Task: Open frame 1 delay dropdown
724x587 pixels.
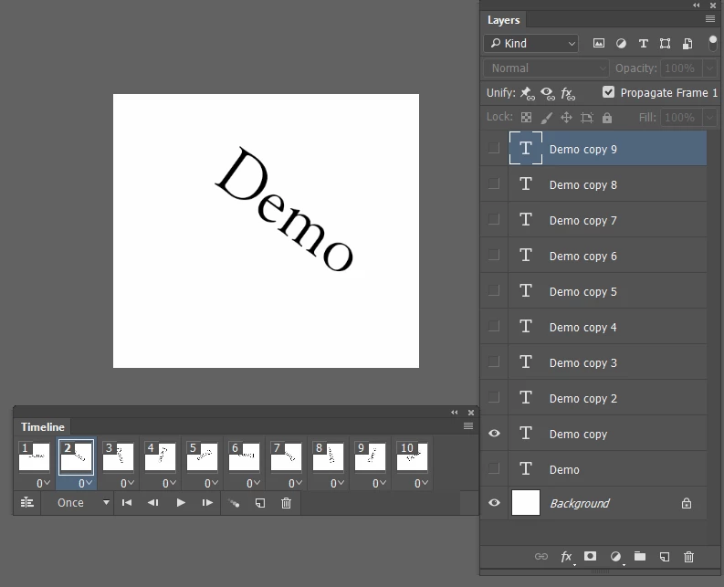Action: [x=43, y=483]
